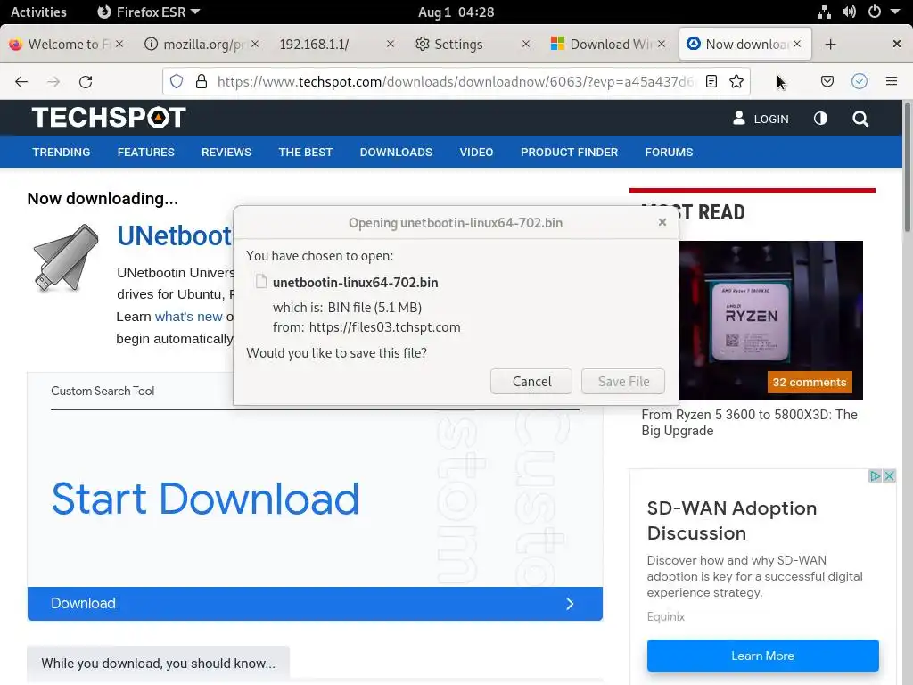Click the circular checkmark extension icon

[x=859, y=81]
